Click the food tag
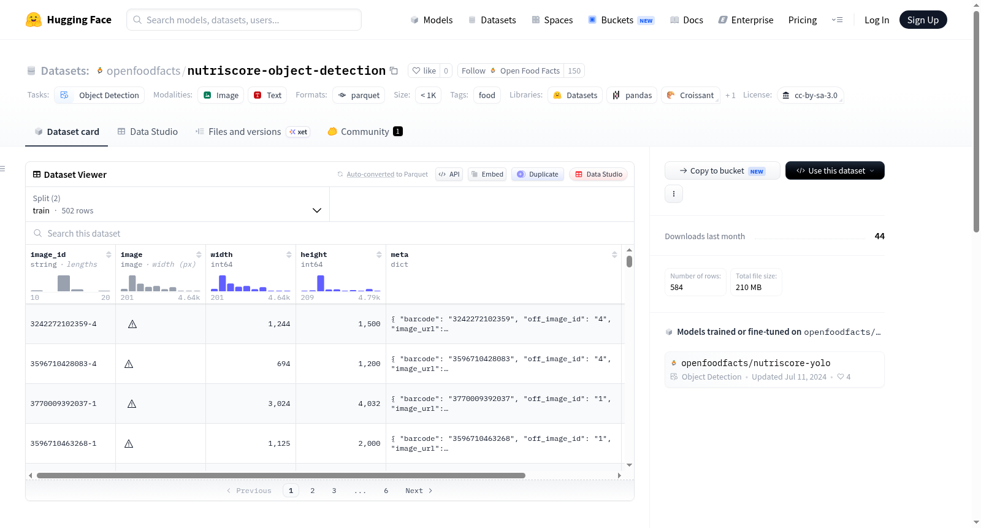The image size is (981, 528). [487, 95]
